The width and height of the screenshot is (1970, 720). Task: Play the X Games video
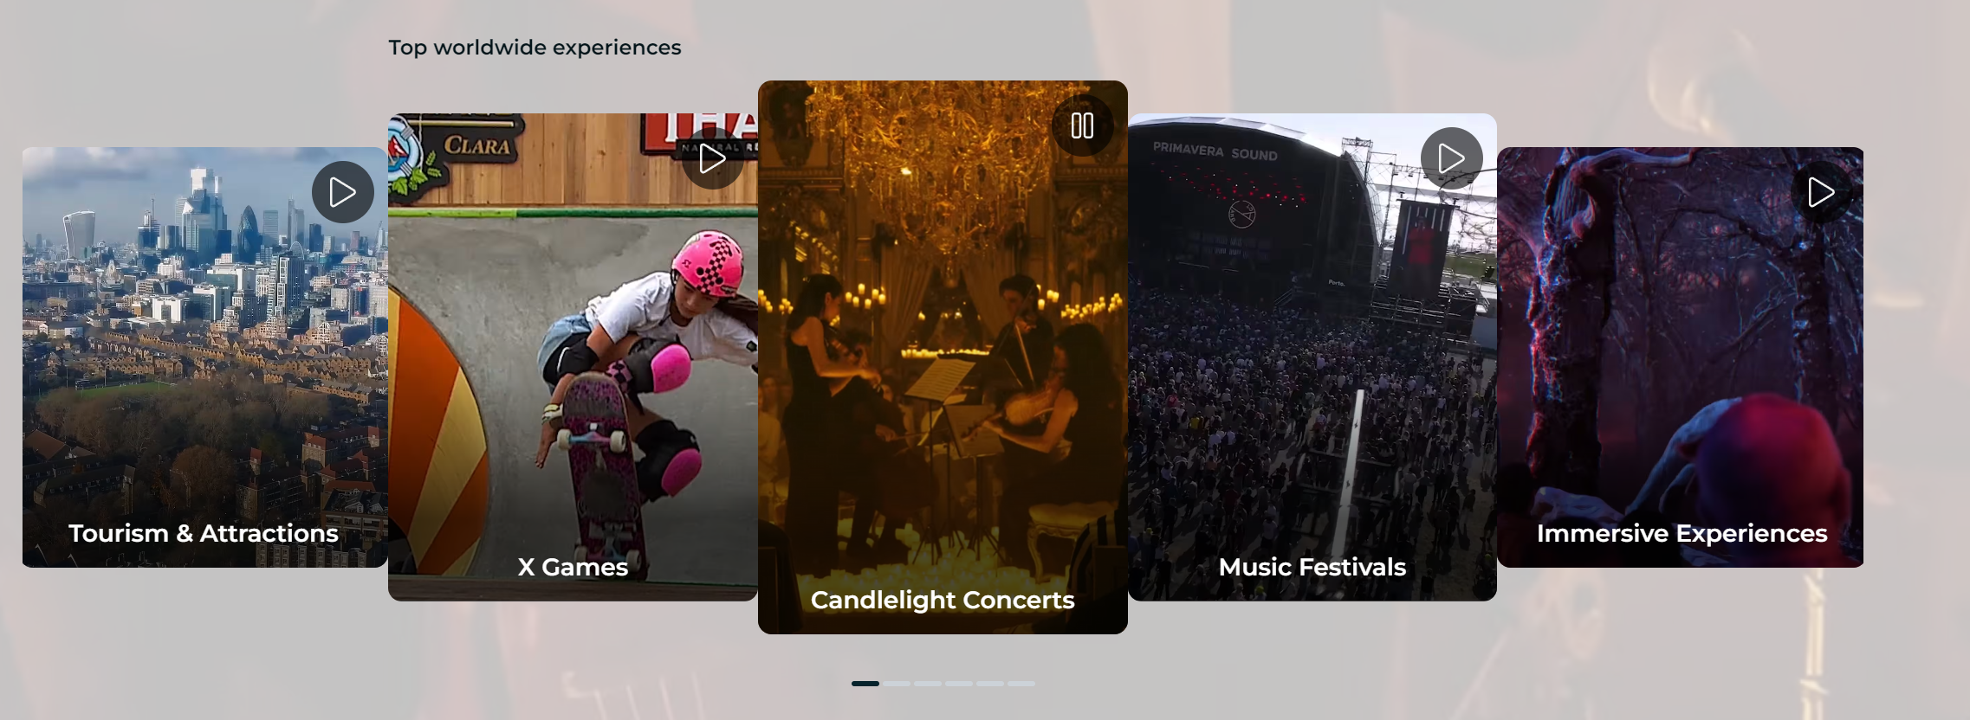point(712,158)
